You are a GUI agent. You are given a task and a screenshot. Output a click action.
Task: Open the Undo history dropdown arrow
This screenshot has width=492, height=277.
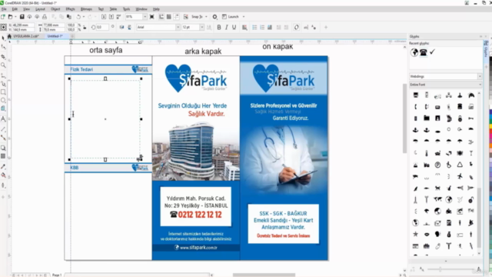pos(84,17)
